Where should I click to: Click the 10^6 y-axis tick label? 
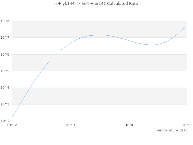click(x=5, y=54)
